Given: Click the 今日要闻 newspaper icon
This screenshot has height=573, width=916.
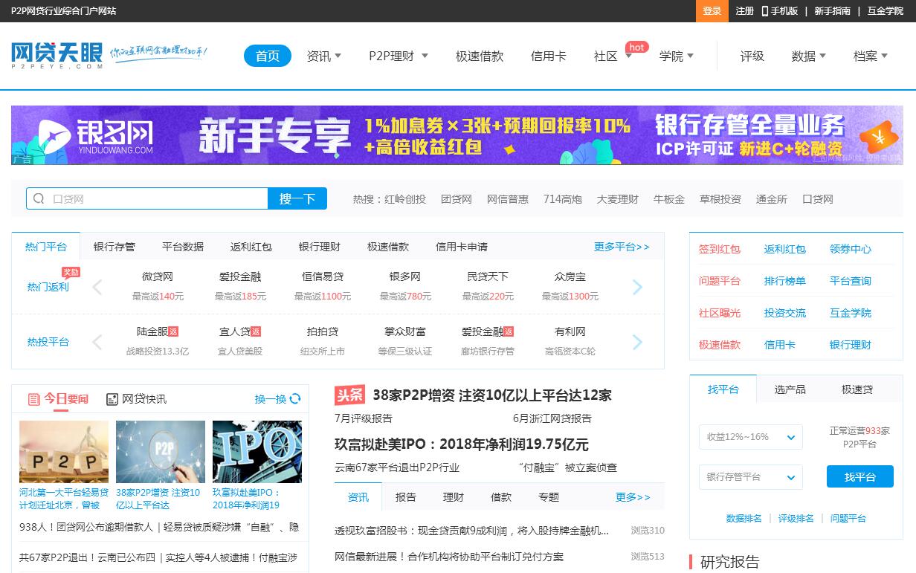Looking at the screenshot, I should [33, 399].
